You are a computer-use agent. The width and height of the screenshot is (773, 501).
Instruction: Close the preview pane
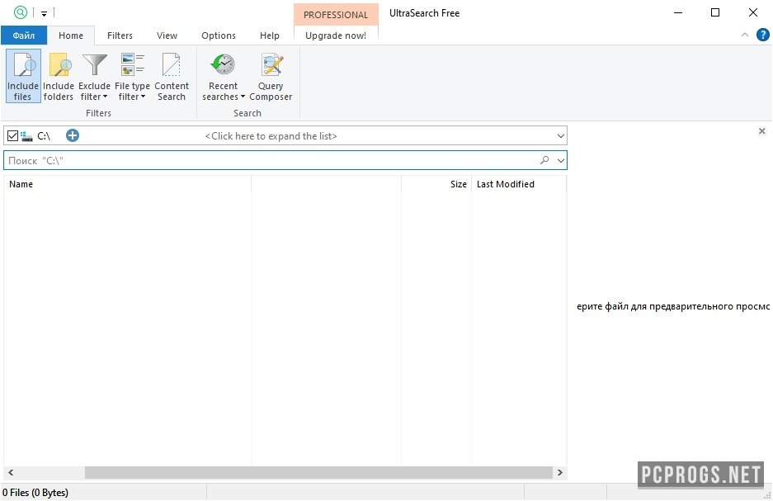(x=761, y=131)
